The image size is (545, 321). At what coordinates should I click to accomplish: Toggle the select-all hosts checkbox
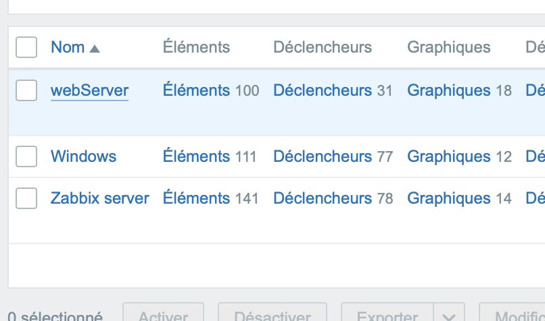[26, 47]
